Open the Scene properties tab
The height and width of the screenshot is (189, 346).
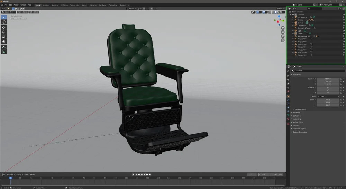pyautogui.click(x=288, y=87)
